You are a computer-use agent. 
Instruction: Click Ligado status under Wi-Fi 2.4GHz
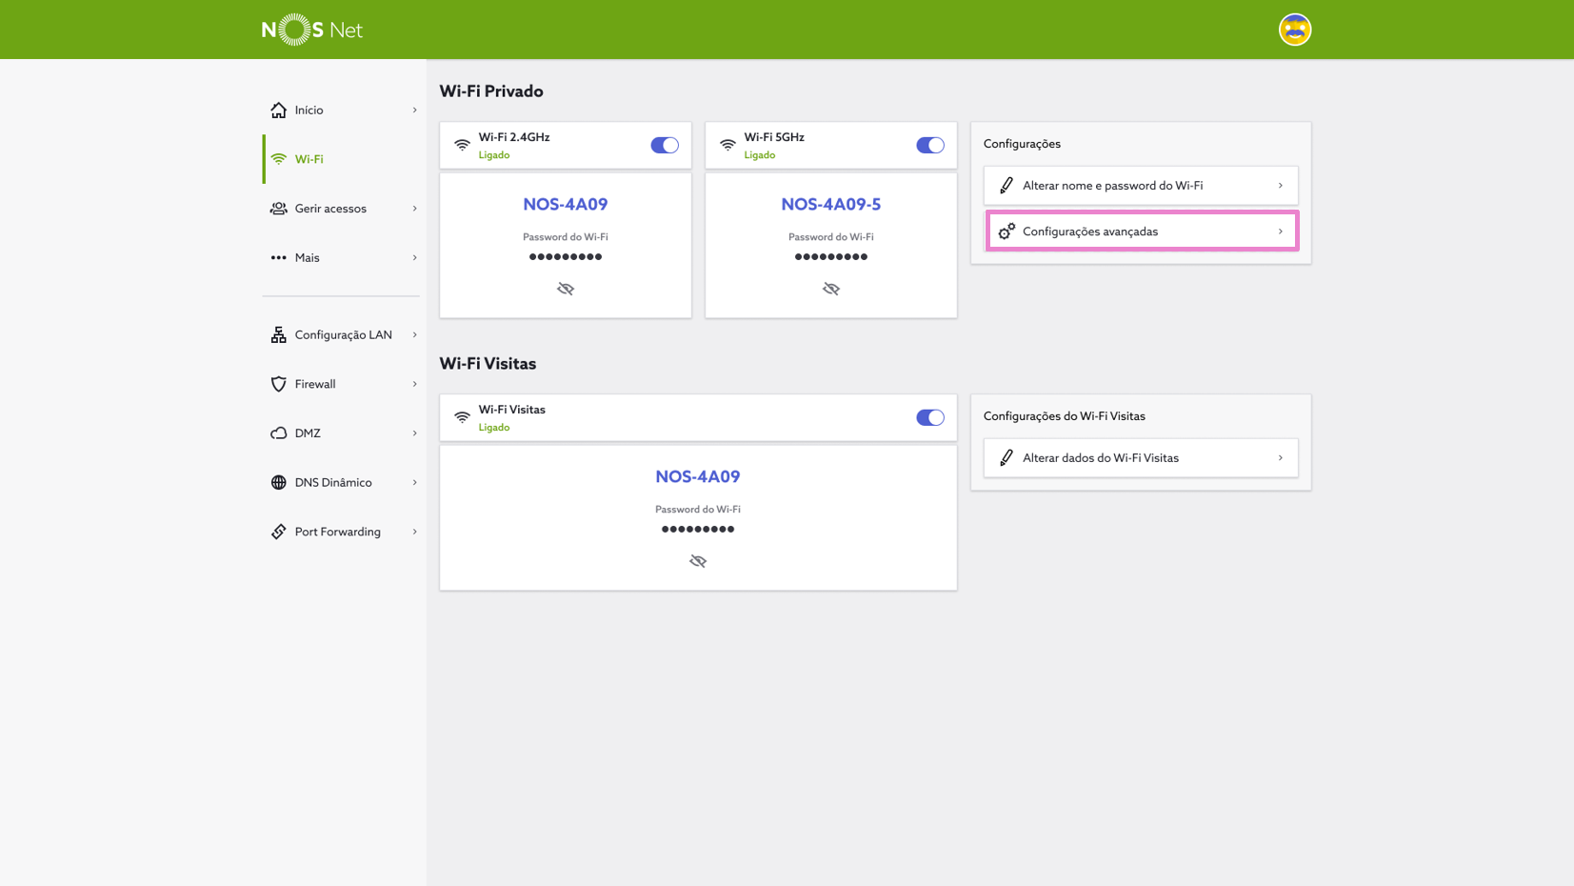pyautogui.click(x=494, y=155)
